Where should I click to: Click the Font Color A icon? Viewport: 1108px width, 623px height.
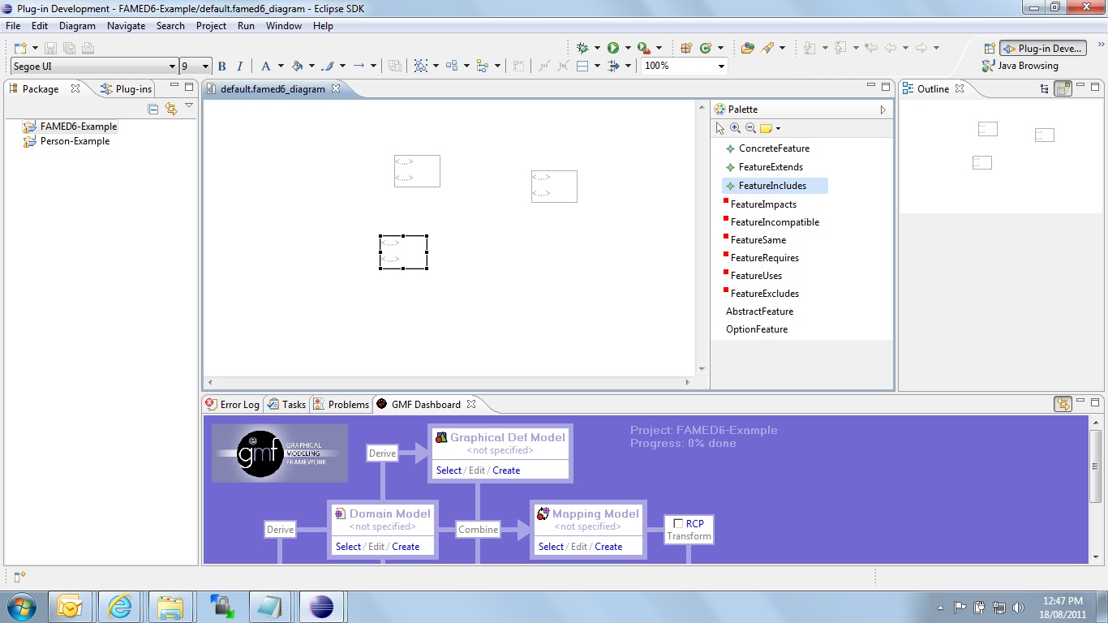265,67
